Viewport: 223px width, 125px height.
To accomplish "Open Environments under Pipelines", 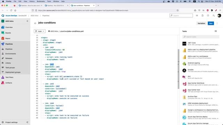I will [10, 54].
